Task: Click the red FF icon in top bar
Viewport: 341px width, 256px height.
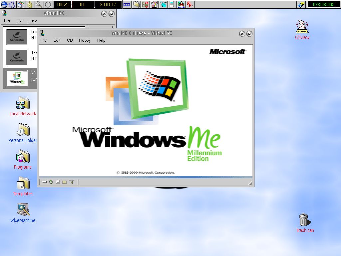Action: tap(190, 4)
